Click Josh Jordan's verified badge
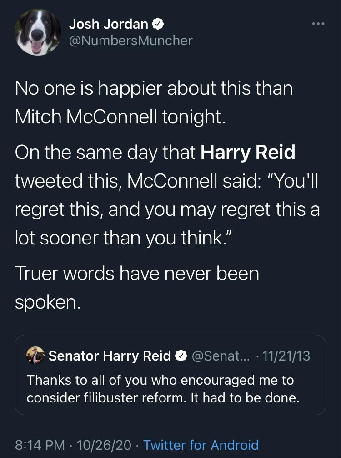The height and width of the screenshot is (458, 341). [158, 24]
